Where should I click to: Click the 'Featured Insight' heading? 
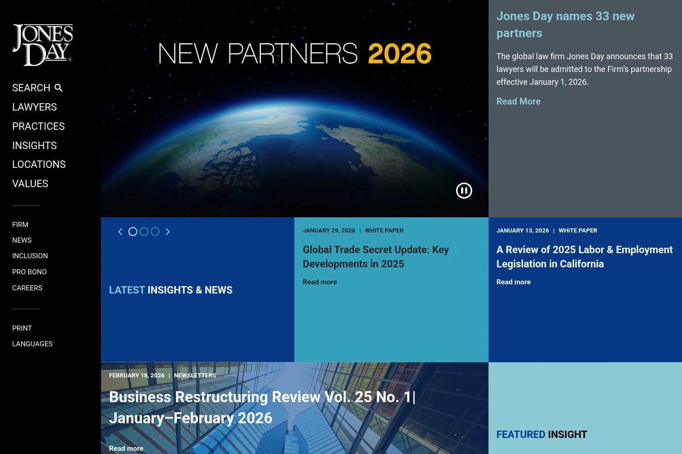541,434
